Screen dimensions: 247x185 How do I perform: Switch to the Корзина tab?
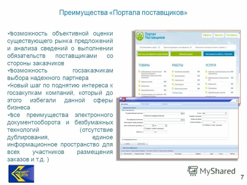tap(172, 104)
